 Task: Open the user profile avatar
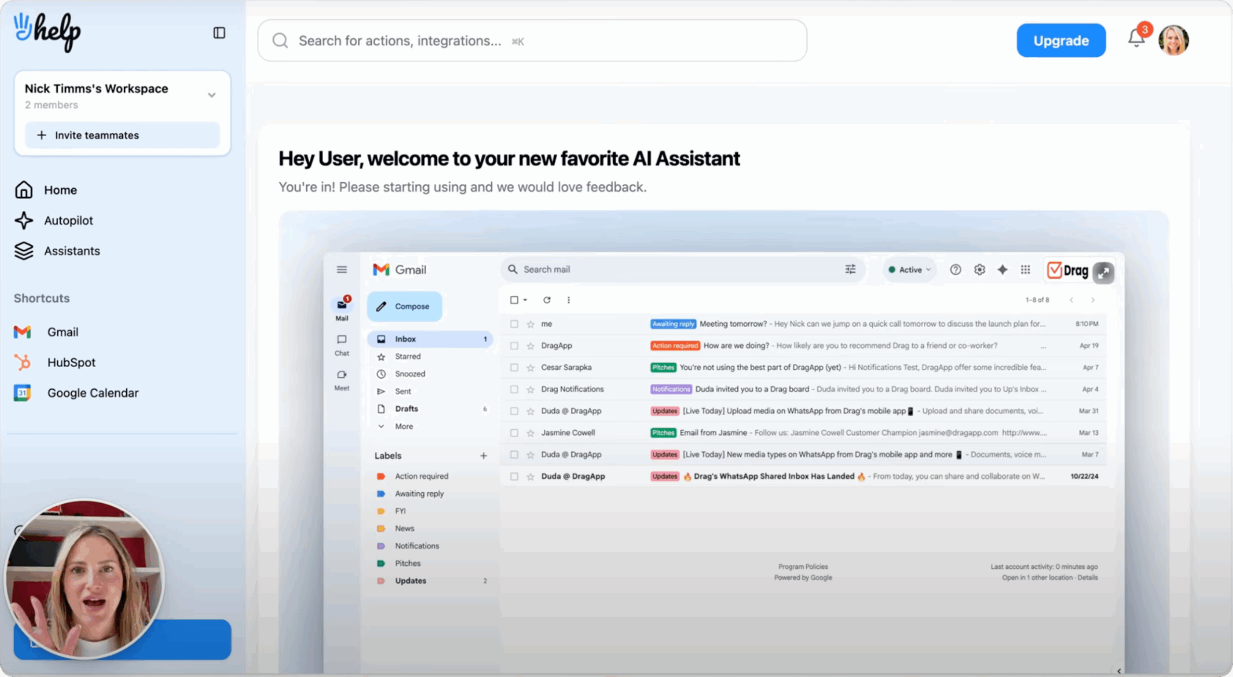click(1174, 40)
